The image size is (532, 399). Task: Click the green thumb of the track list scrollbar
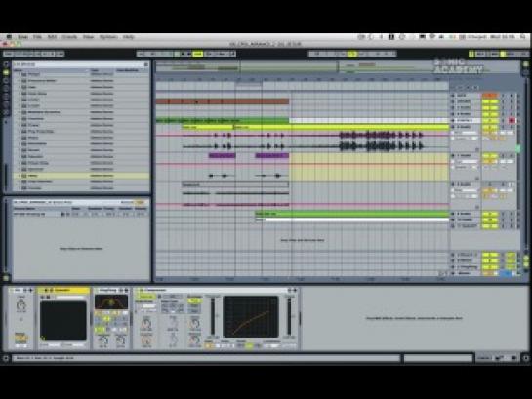518,148
